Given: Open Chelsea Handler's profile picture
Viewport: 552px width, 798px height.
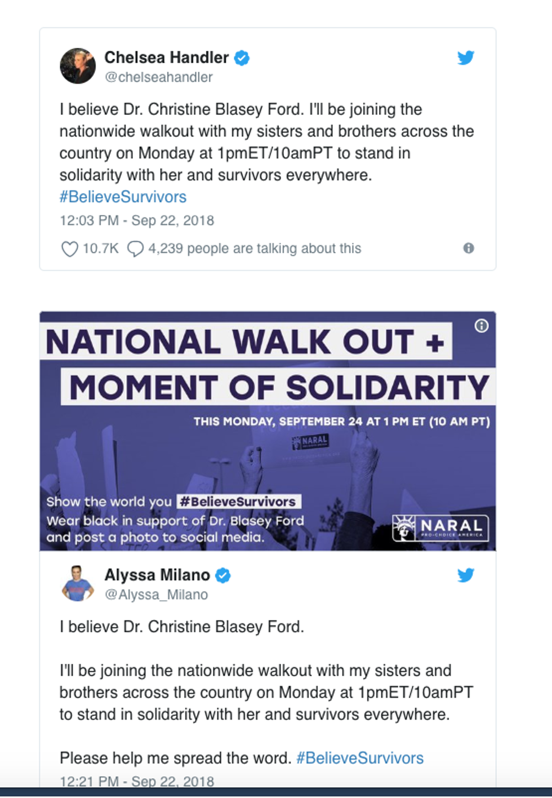Looking at the screenshot, I should (78, 66).
